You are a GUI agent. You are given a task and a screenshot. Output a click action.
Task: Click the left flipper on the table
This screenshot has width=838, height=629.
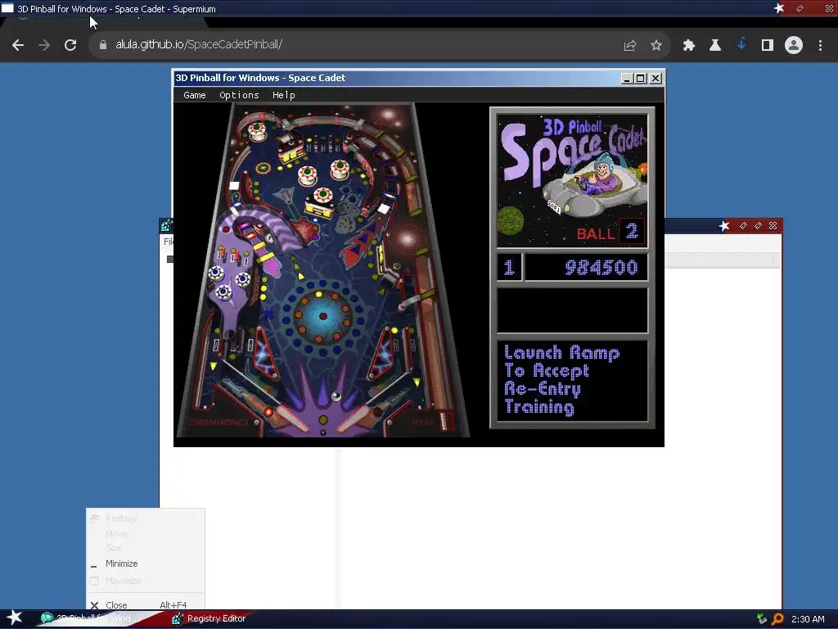click(291, 420)
